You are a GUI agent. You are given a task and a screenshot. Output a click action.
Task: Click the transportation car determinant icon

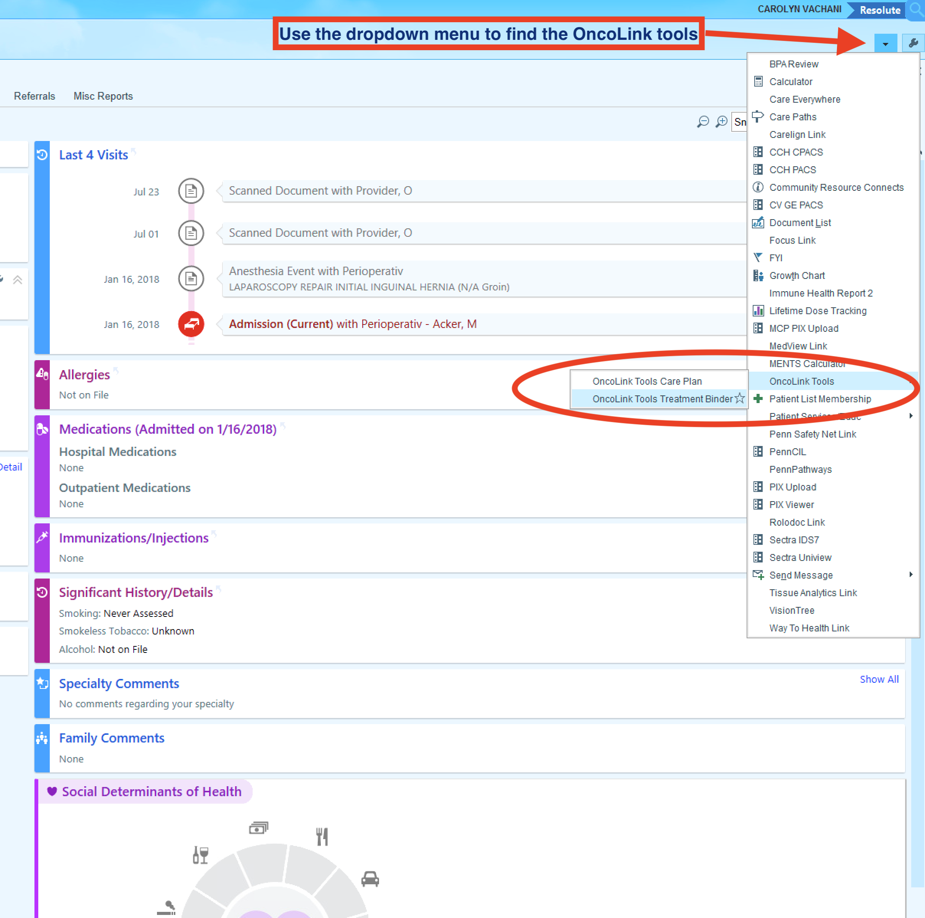(x=370, y=879)
